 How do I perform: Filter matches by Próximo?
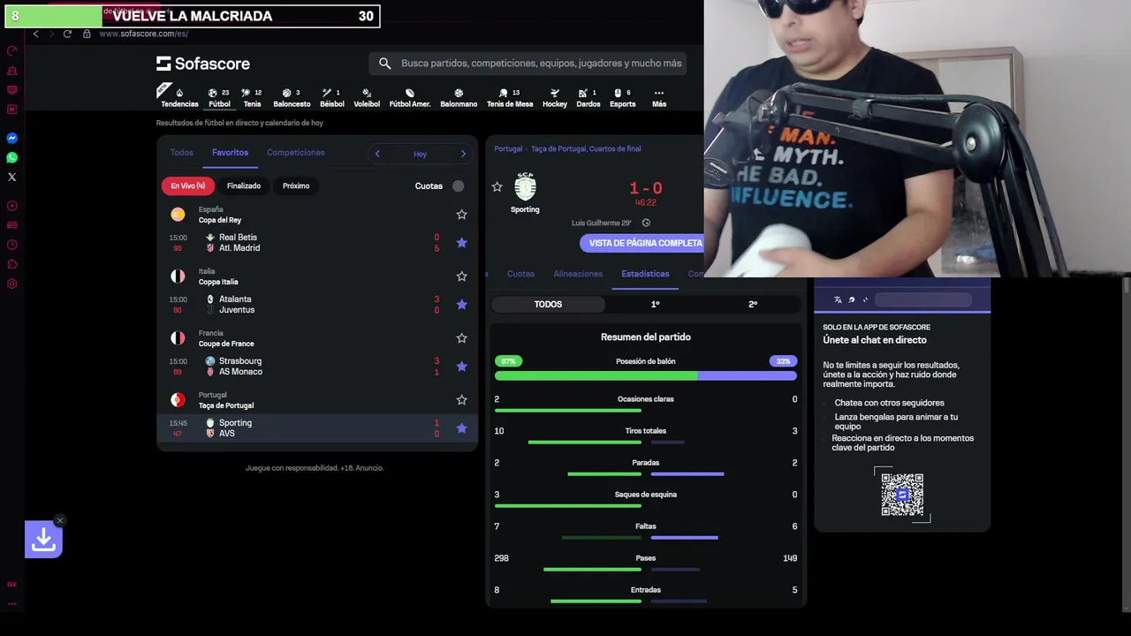coord(296,185)
